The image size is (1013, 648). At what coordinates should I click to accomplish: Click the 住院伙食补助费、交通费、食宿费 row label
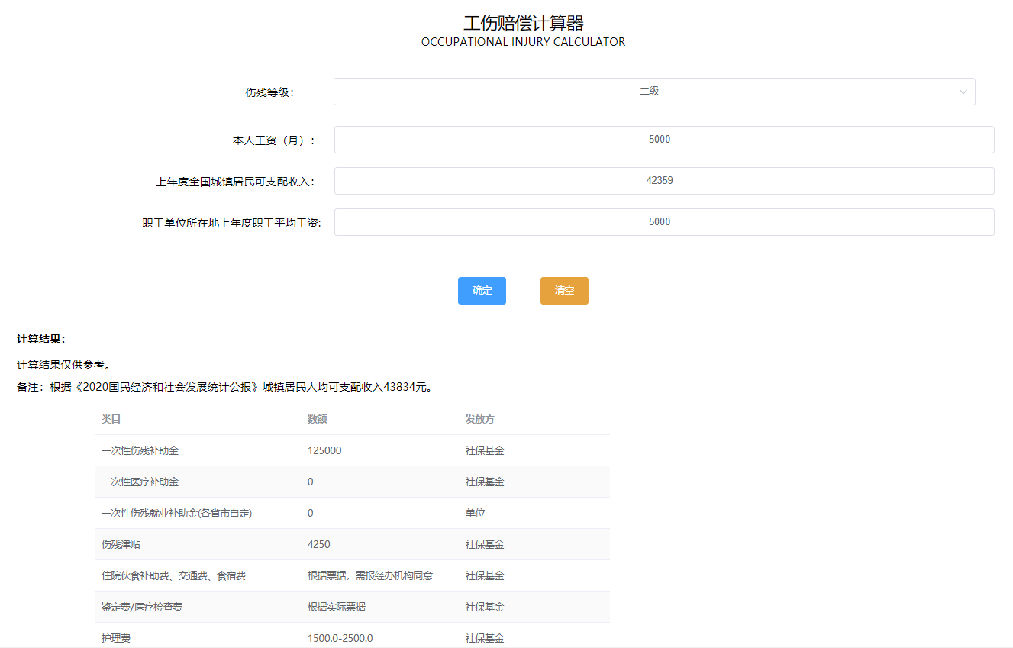(173, 575)
